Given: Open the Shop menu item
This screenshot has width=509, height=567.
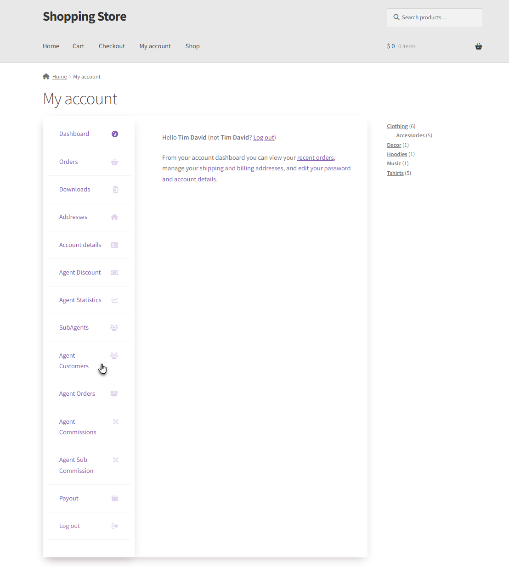Looking at the screenshot, I should click(192, 46).
